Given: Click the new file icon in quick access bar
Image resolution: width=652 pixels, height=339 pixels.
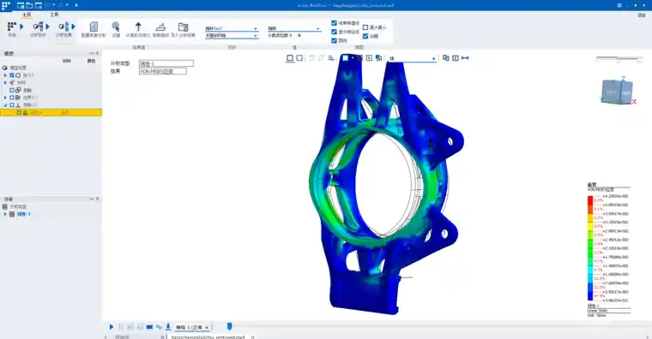Looking at the screenshot, I should coord(21,5).
